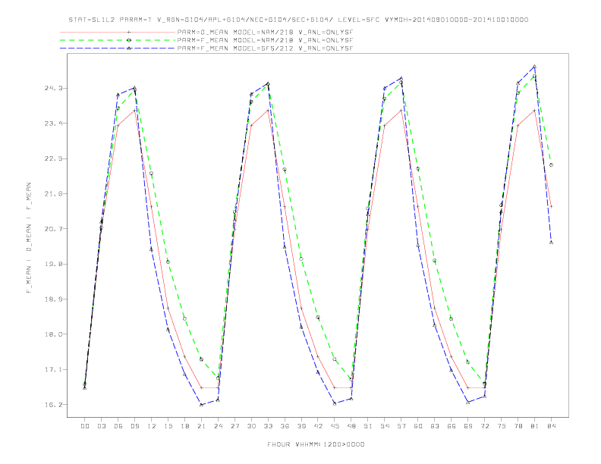
Task: Click the blue GFS peak triangle at hour 81
Action: (x=534, y=67)
